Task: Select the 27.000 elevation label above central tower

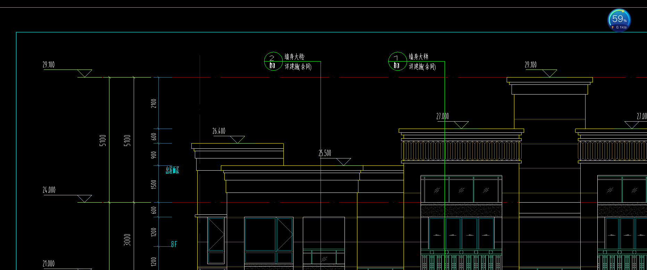Action: 442,116
